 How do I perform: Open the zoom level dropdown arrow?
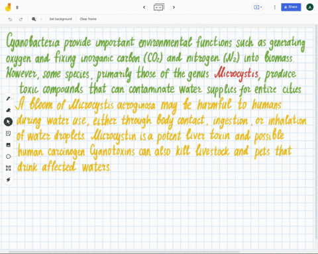coord(41,19)
